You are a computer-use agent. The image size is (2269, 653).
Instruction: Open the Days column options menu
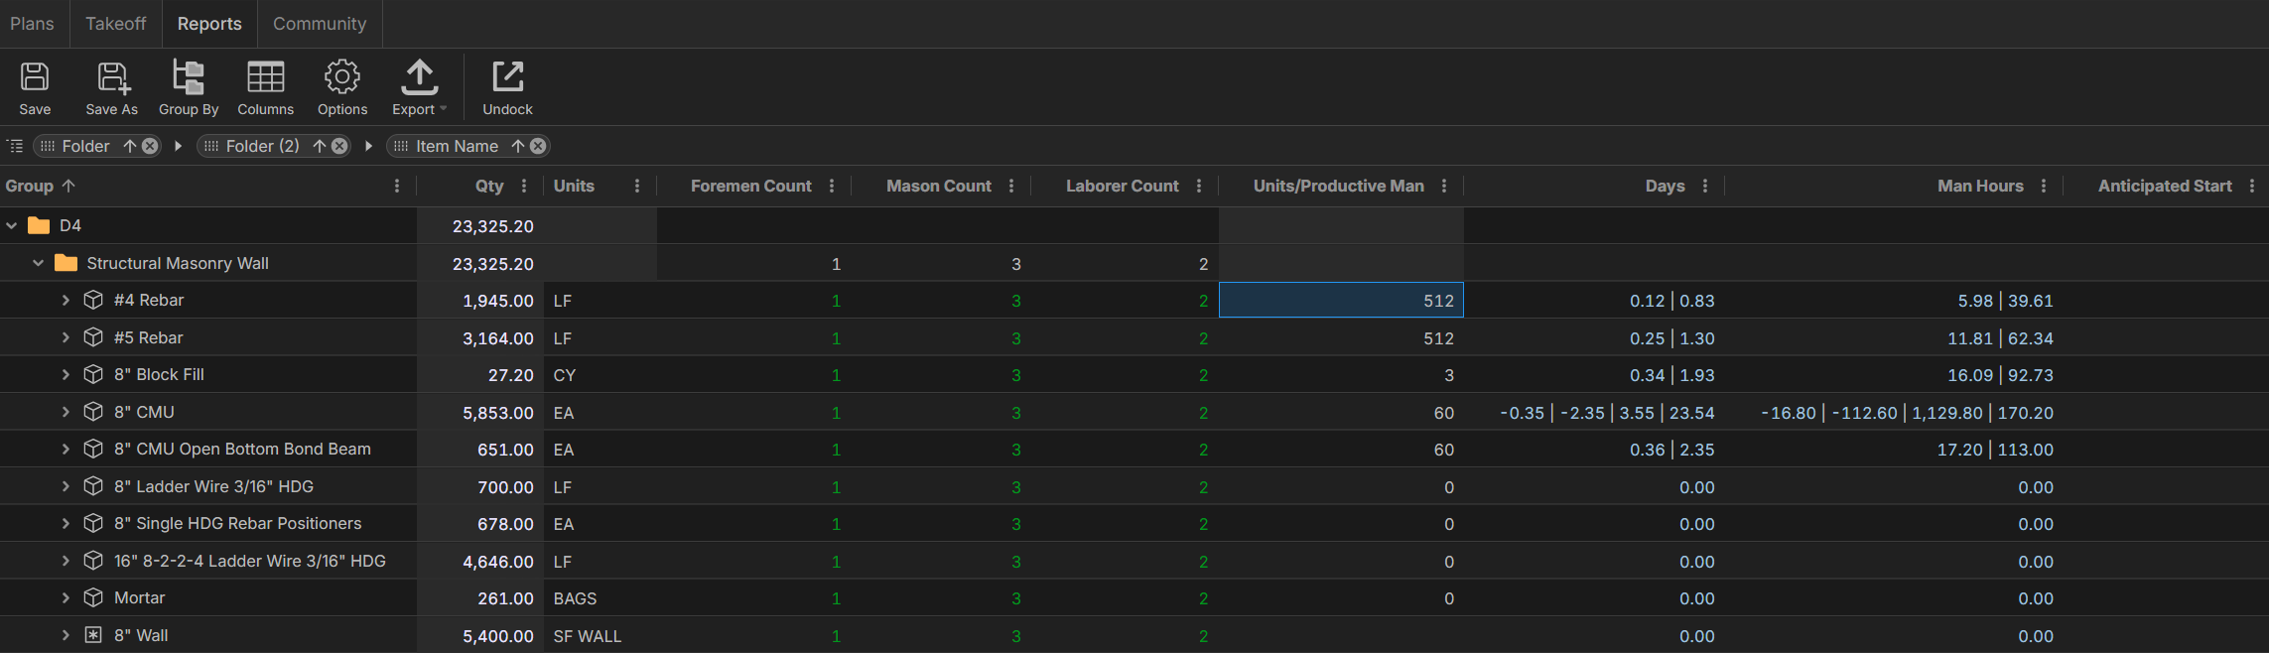click(1705, 186)
